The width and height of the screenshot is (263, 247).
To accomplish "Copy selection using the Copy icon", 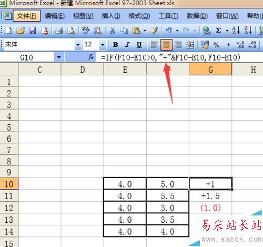I will (124, 31).
